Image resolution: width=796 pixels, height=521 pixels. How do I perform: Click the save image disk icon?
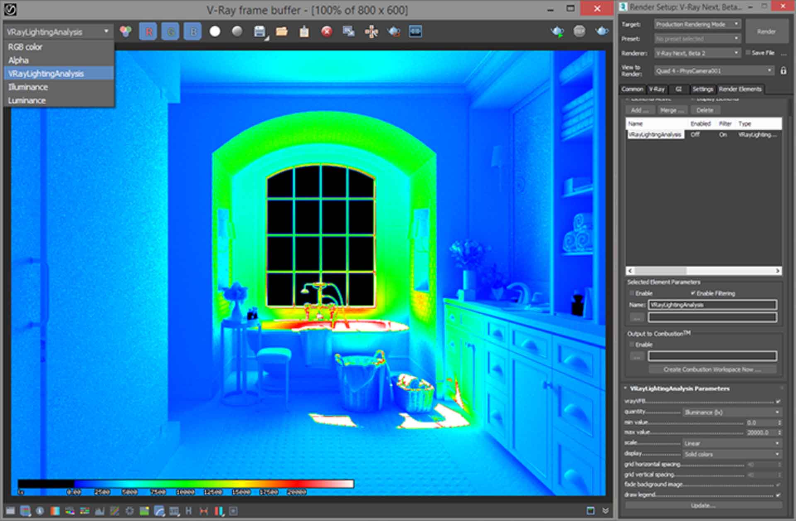pyautogui.click(x=260, y=32)
